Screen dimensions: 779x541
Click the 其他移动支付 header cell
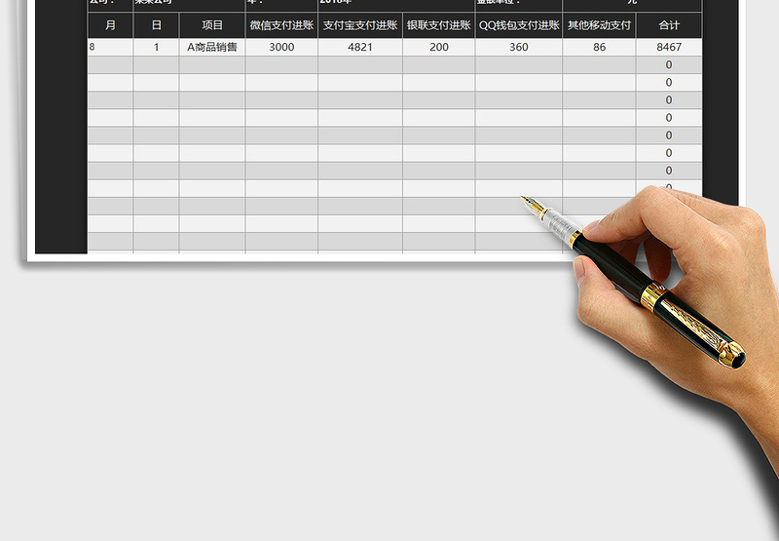(x=599, y=25)
